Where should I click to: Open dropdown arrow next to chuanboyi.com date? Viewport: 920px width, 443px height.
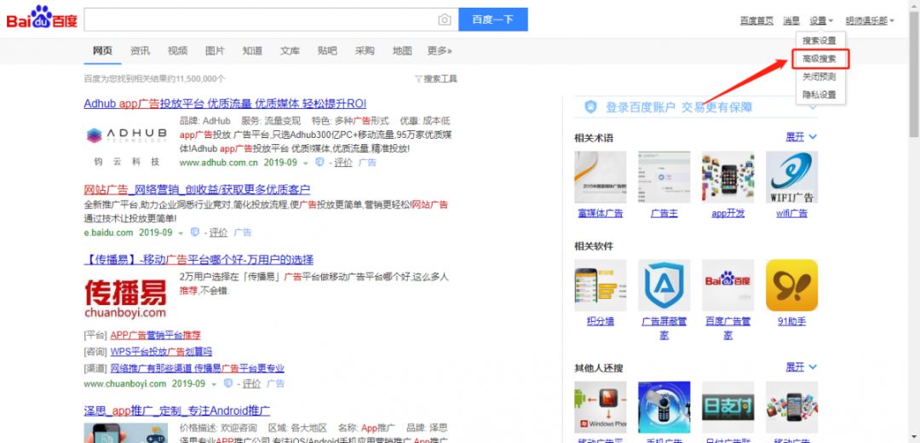pyautogui.click(x=214, y=384)
